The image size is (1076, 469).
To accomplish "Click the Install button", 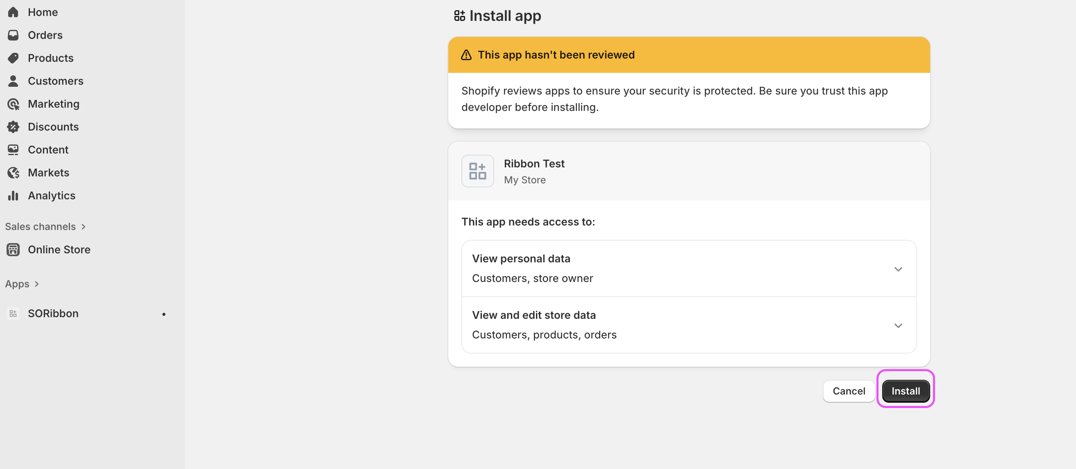I will [x=905, y=390].
